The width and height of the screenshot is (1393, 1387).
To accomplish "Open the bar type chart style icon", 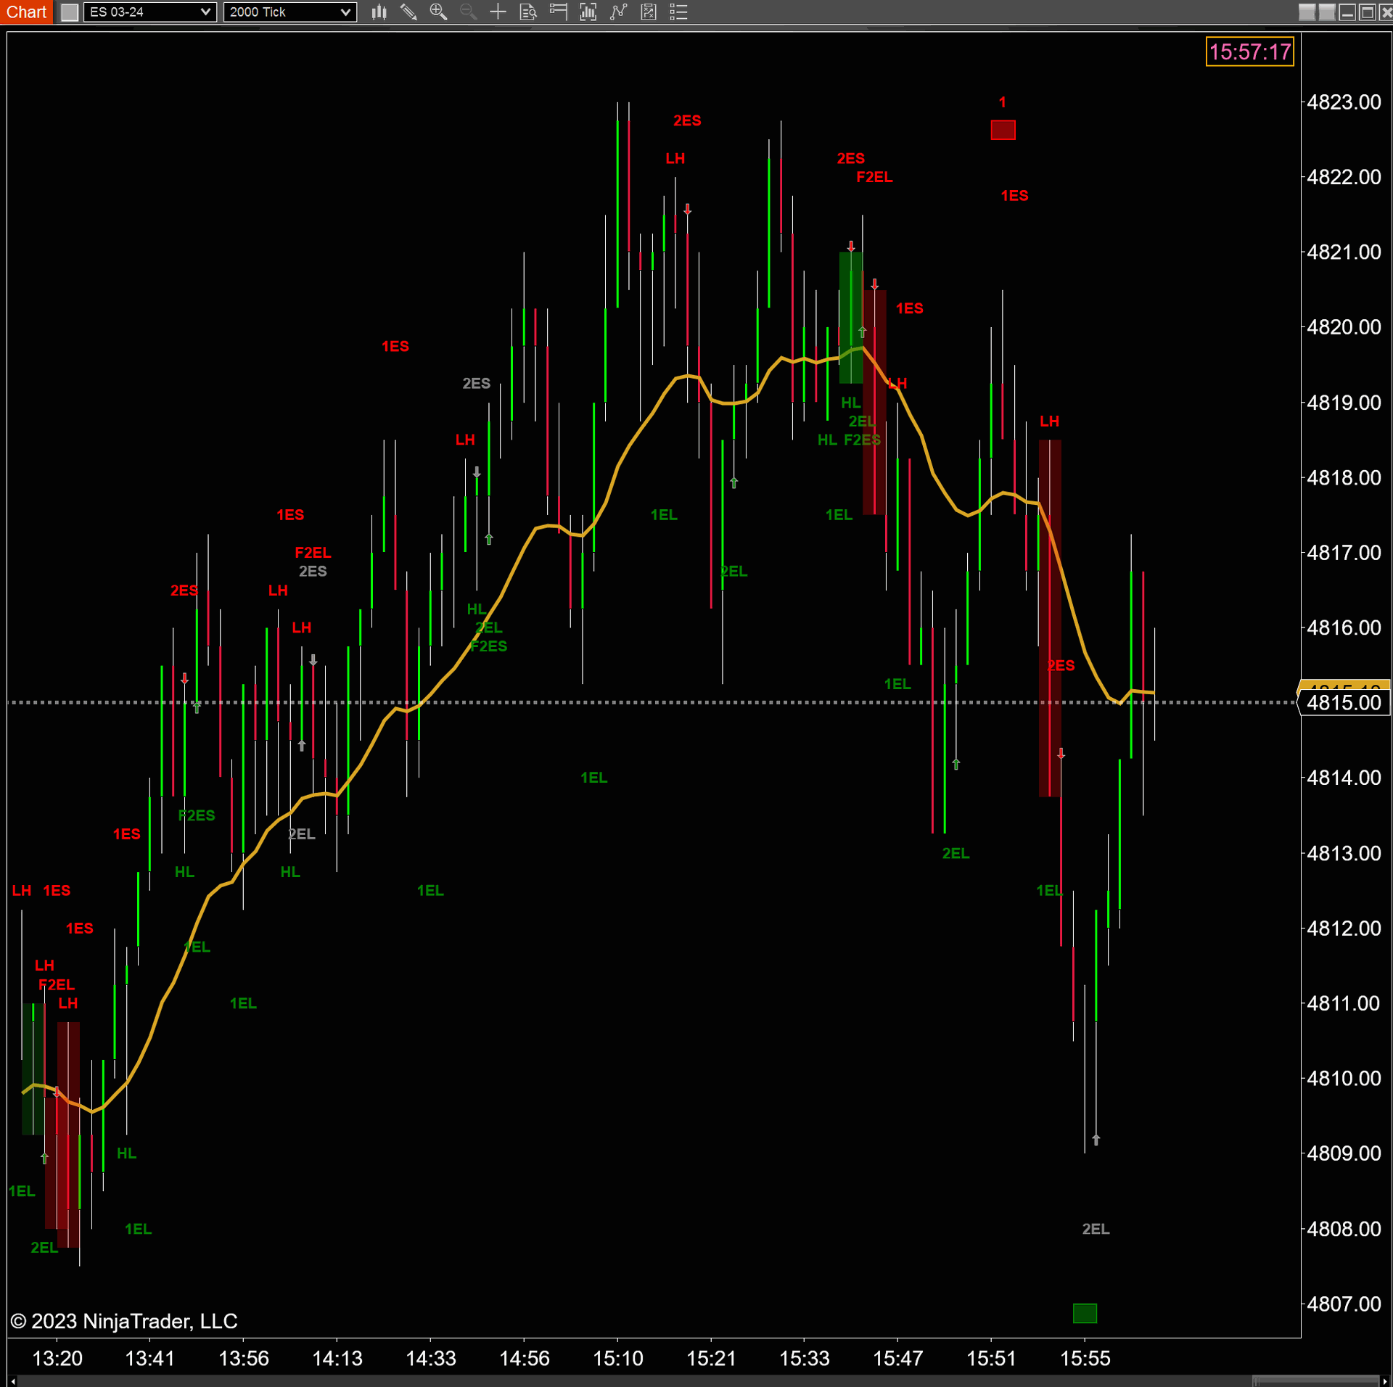I will [379, 12].
